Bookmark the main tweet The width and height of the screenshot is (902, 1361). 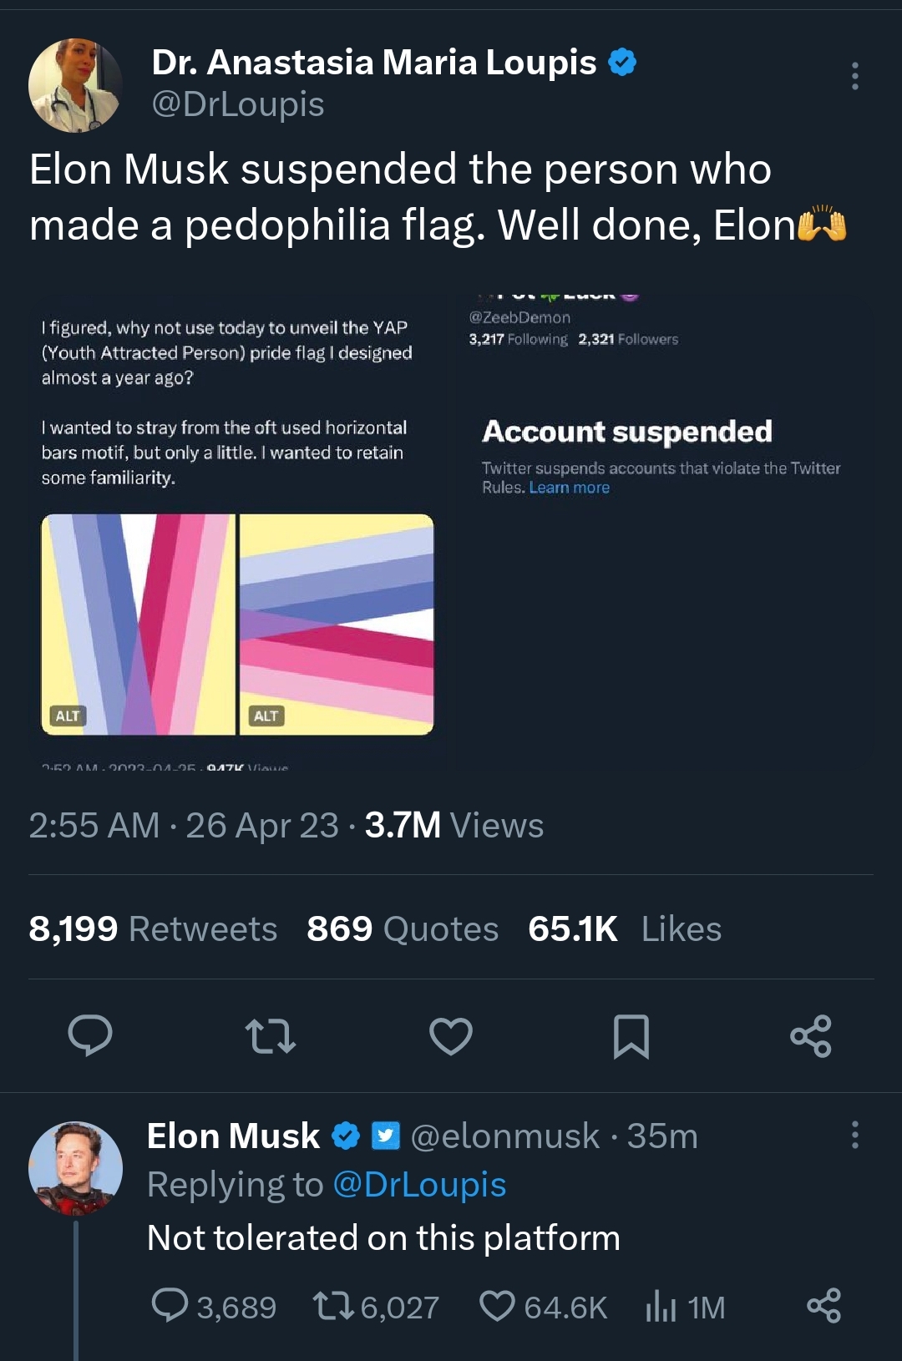(631, 1036)
